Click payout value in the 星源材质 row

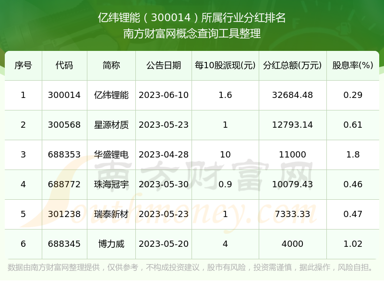225,125
